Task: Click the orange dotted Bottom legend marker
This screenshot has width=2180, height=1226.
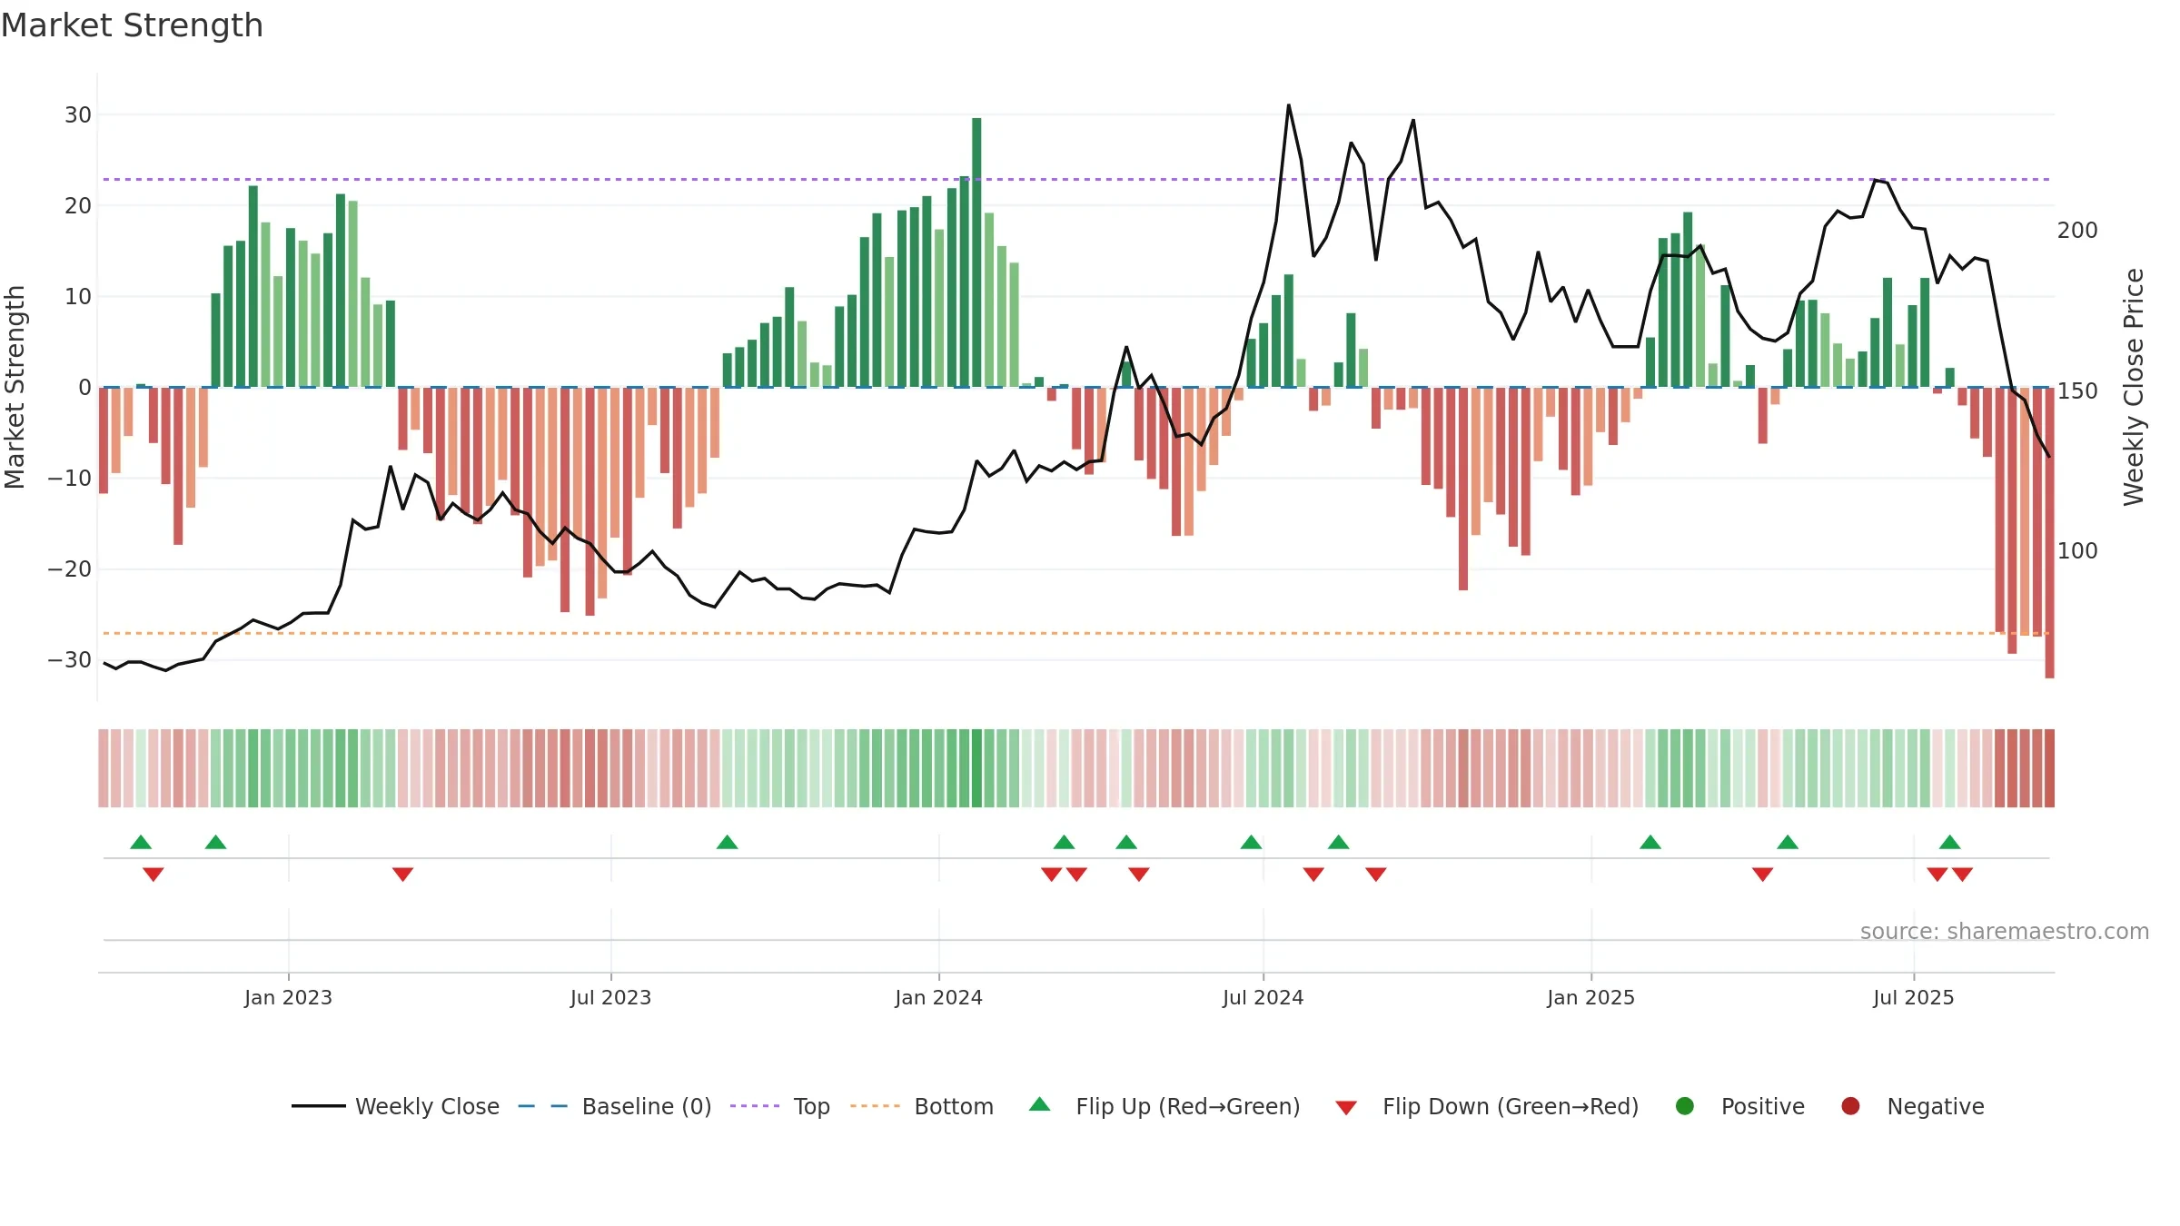Action: tap(875, 1106)
